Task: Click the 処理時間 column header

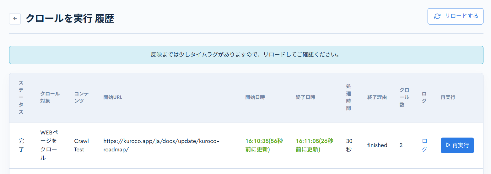Action: 348,97
